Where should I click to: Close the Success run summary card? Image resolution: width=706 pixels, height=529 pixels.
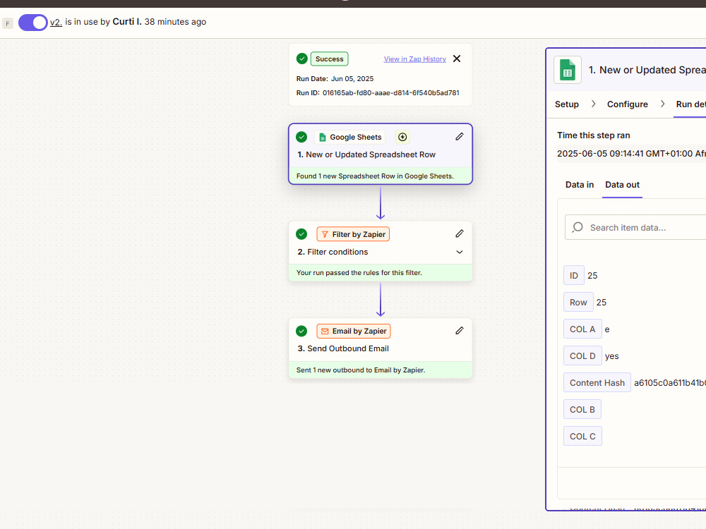pos(457,59)
